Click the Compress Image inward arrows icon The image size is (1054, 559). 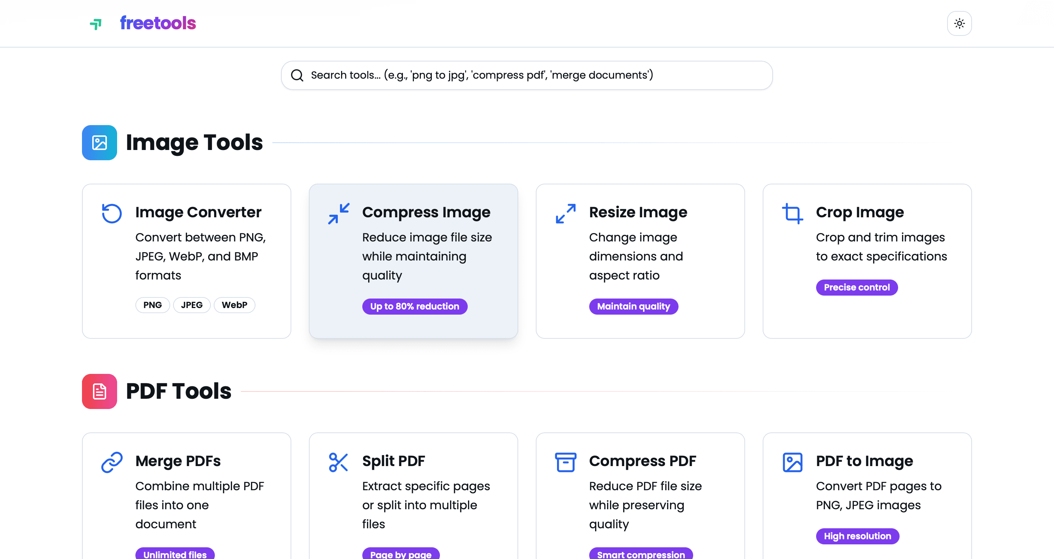(x=339, y=213)
